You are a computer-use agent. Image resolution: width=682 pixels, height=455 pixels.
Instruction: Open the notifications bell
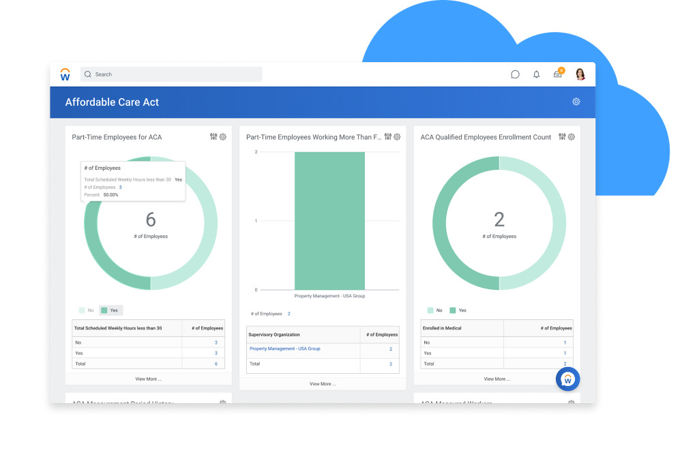[536, 74]
